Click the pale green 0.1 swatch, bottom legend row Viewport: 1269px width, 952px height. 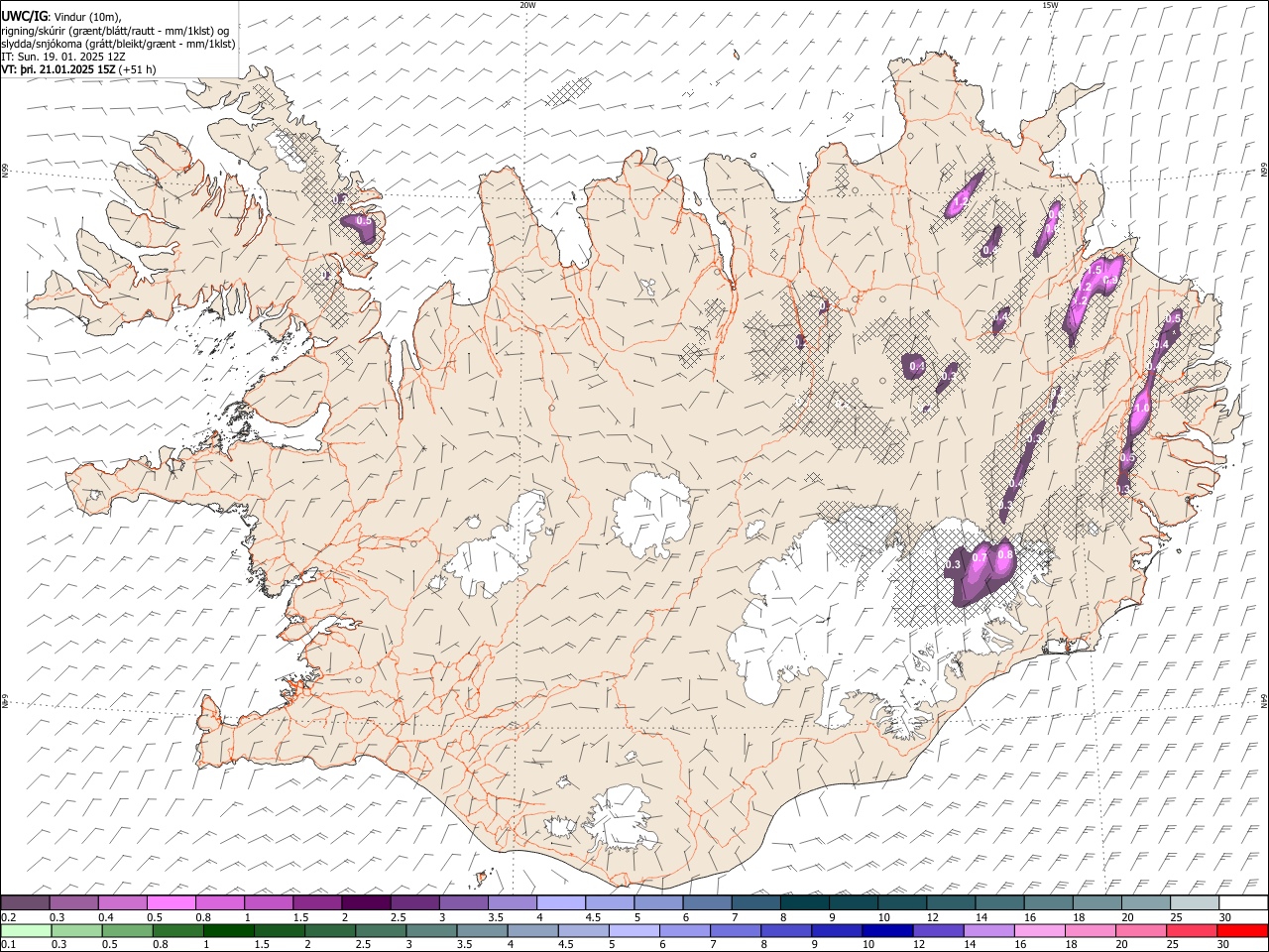26,930
